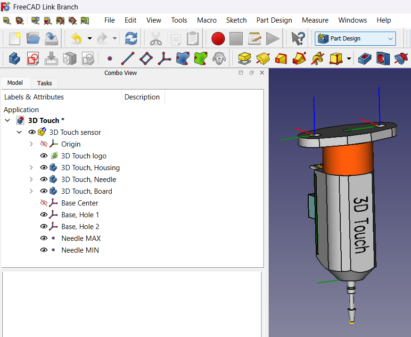Start macro recording with red circle
Screen dimensions: 411x337
(x=218, y=39)
